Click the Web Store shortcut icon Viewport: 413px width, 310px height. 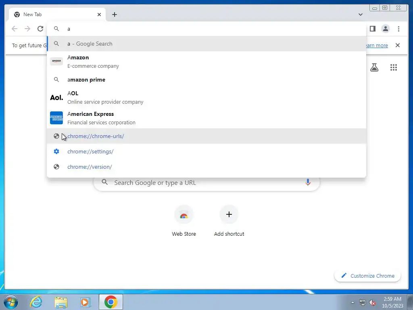point(184,214)
